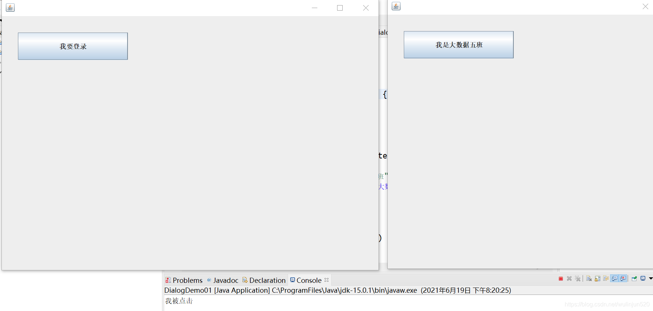Close the right dialog window
The image size is (653, 311).
645,7
